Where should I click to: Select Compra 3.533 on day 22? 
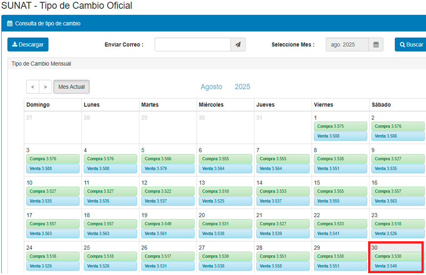(x=340, y=224)
